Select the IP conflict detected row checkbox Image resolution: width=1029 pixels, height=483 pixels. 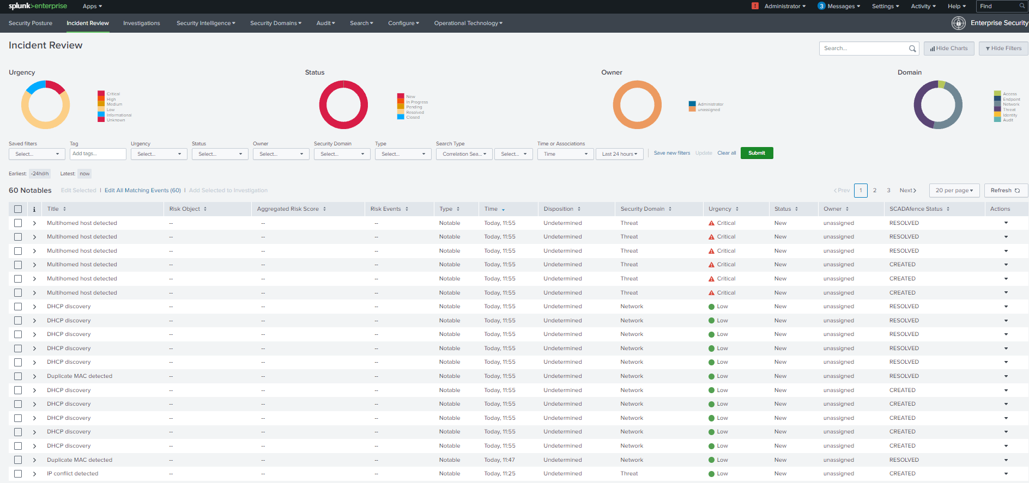pos(18,474)
